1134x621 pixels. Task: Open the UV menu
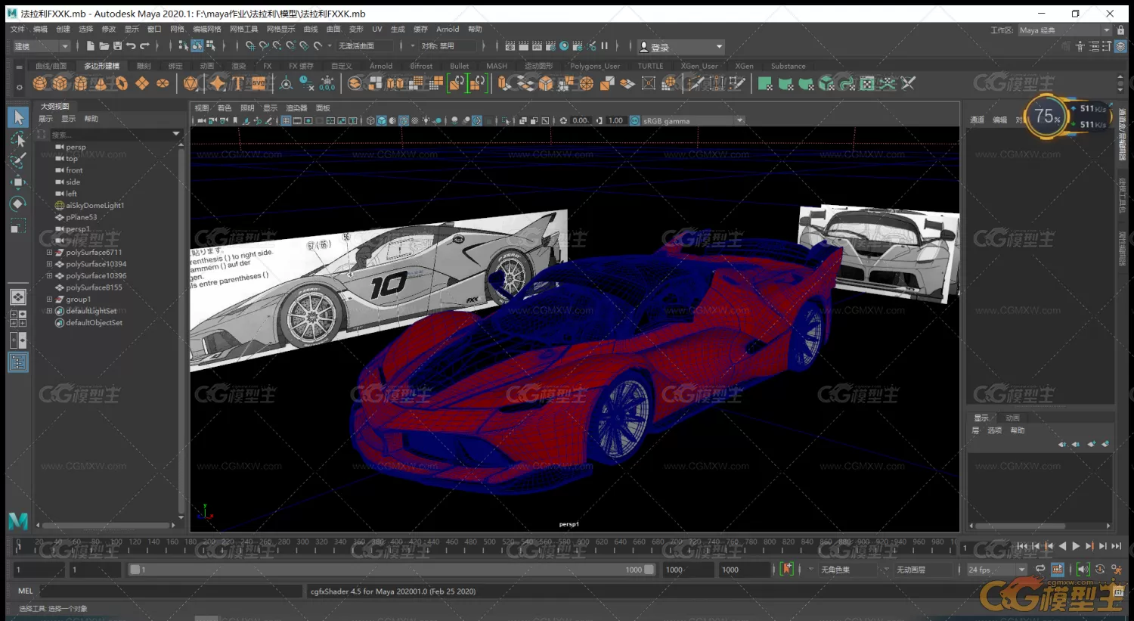376,29
